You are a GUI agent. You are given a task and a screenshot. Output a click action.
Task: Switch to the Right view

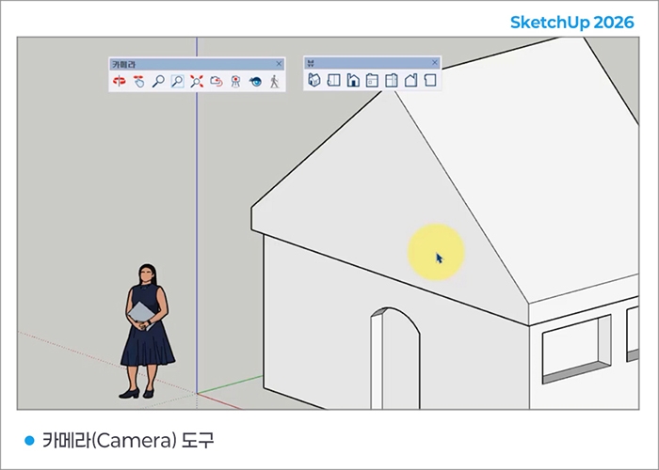click(372, 80)
